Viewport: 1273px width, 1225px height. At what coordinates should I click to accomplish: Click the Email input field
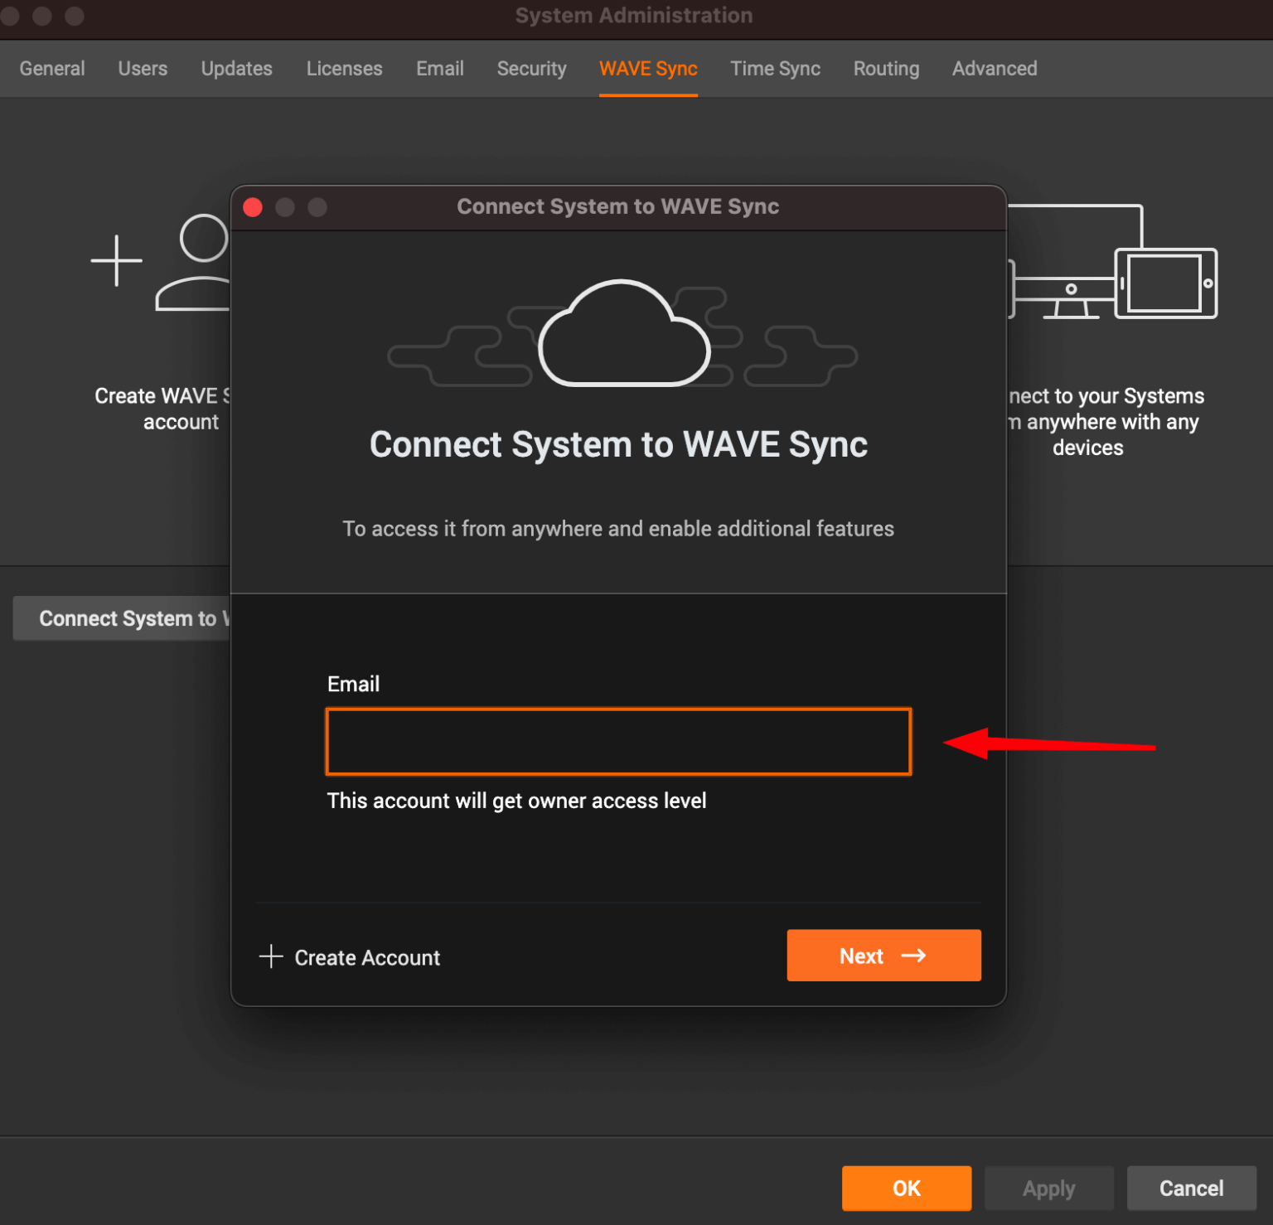pyautogui.click(x=618, y=742)
